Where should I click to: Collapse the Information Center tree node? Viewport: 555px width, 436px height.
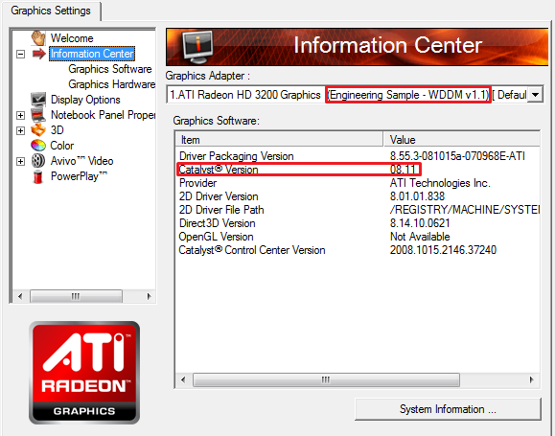click(x=20, y=55)
